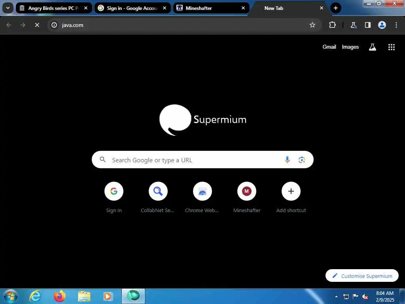Click the back navigation arrow

click(x=9, y=25)
